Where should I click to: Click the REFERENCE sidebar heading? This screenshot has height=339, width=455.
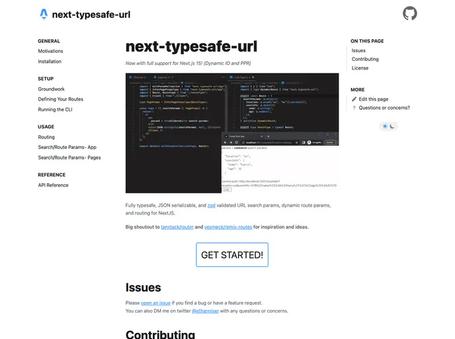point(52,175)
